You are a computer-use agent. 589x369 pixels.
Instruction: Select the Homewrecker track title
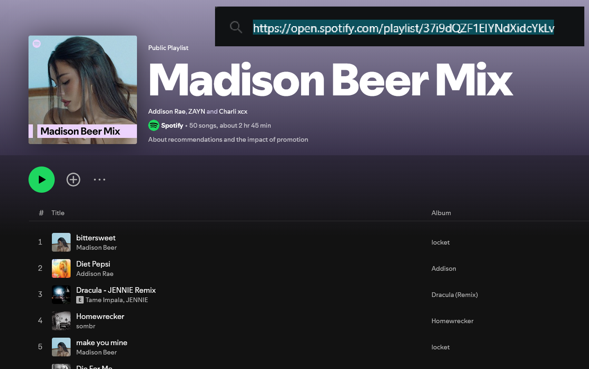coord(100,316)
